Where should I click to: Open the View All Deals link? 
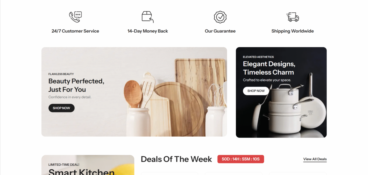[x=315, y=159]
